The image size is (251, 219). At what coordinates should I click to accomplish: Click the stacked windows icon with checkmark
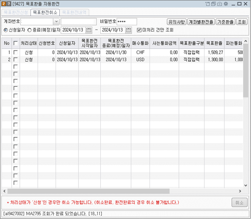[x=214, y=4]
